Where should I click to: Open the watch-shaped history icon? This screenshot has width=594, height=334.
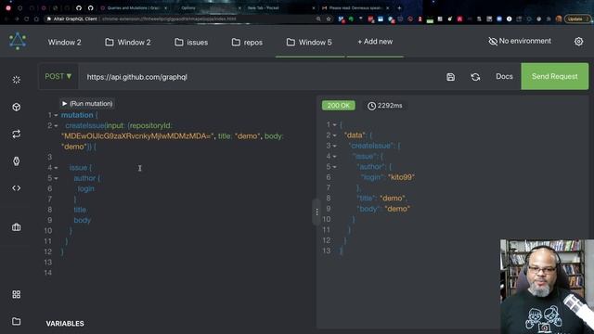17,161
